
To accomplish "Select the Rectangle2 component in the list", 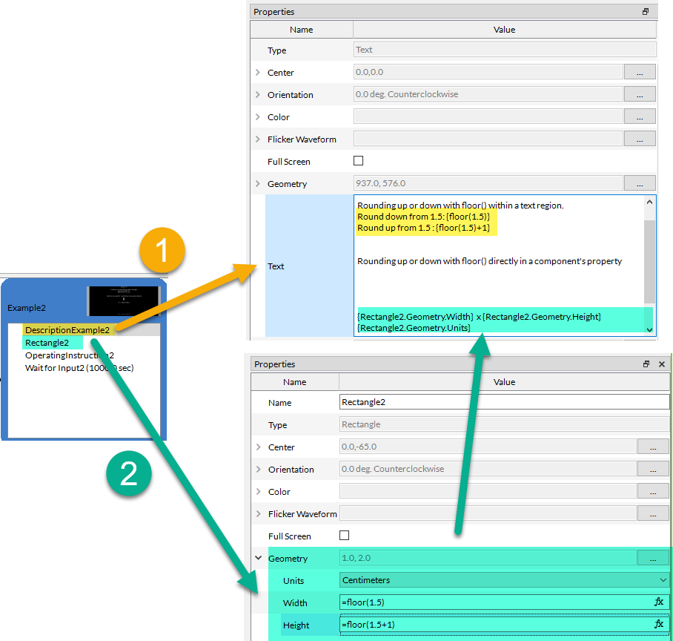I will pyautogui.click(x=47, y=343).
